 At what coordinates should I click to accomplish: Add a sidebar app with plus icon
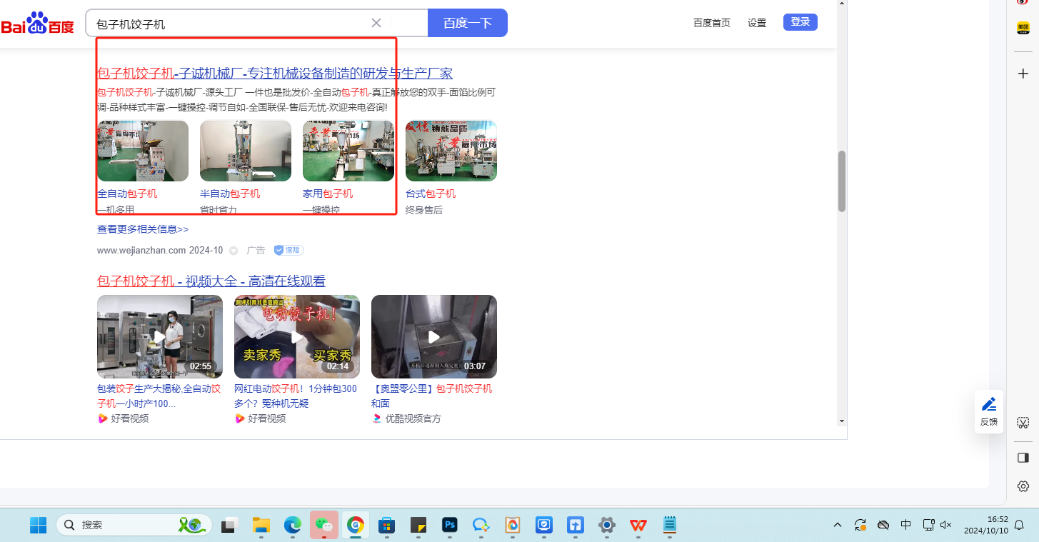click(1023, 74)
